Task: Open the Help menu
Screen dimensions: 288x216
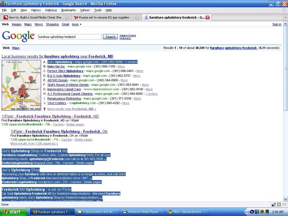Action: coord(109,10)
